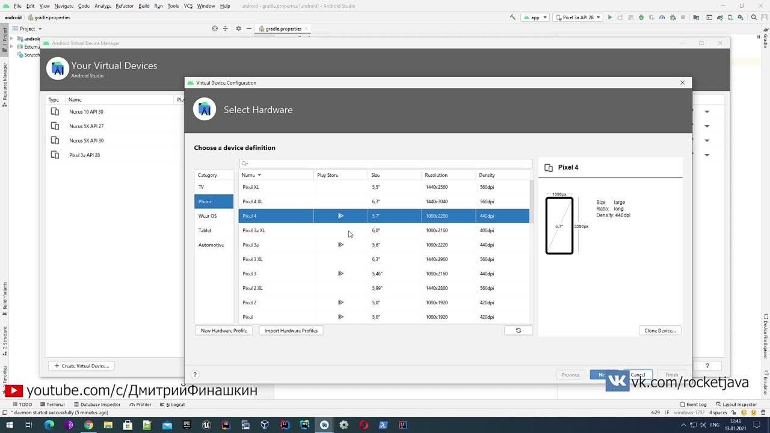Click the Clone Device button

click(659, 331)
